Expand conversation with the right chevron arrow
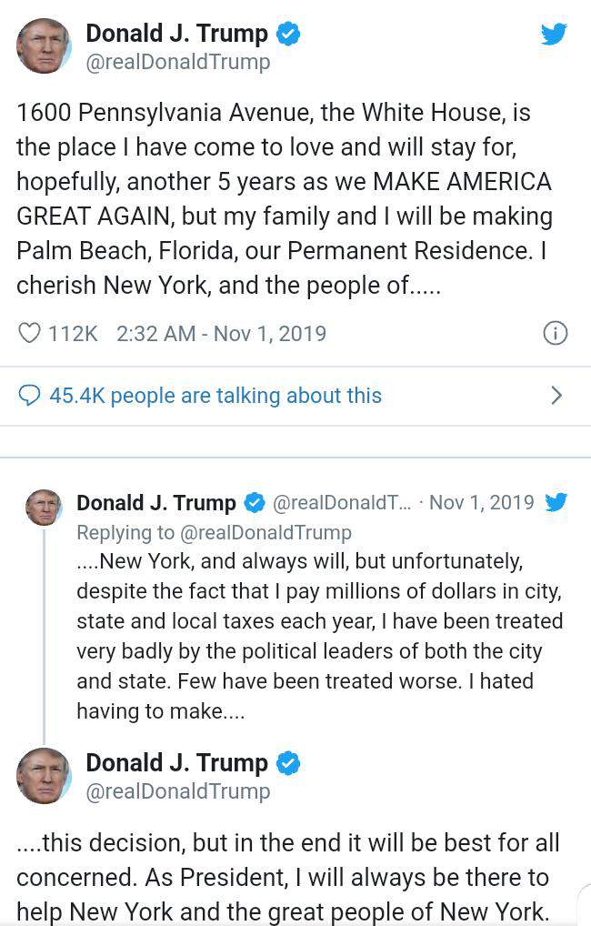 point(556,396)
